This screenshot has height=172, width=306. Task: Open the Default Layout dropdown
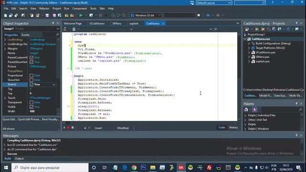coord(229,3)
